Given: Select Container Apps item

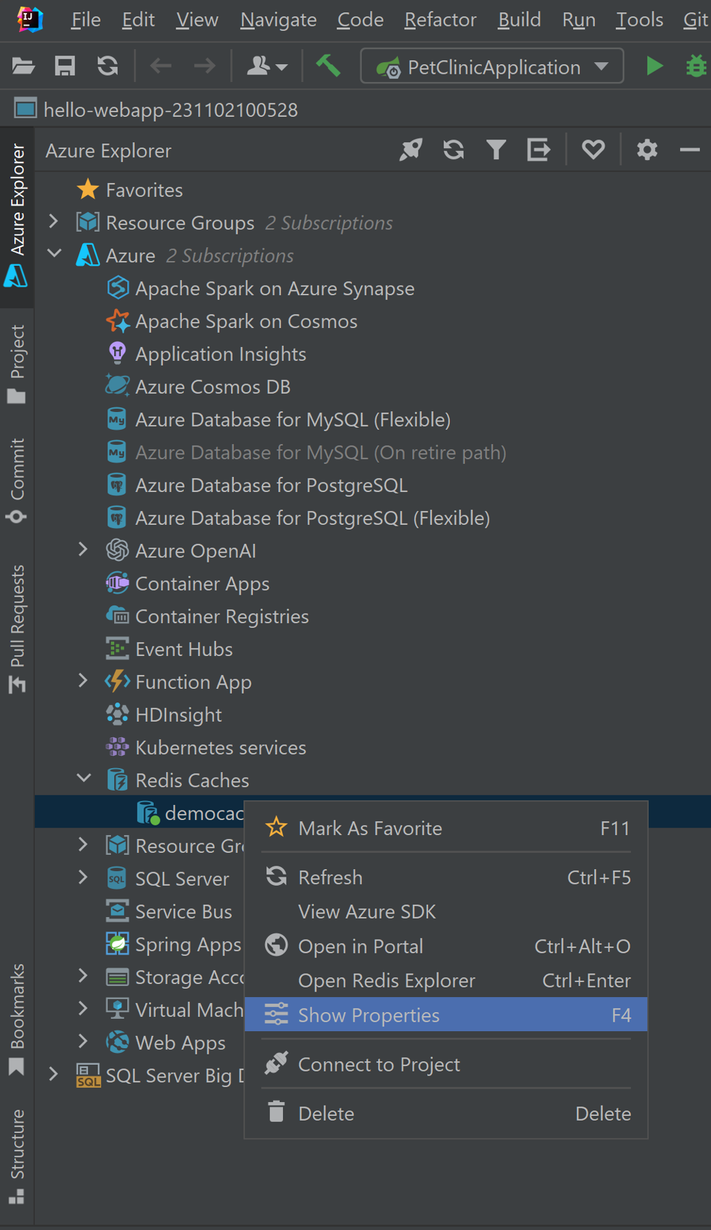Looking at the screenshot, I should click(188, 584).
